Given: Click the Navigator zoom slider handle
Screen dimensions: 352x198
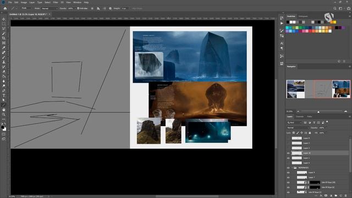Looking at the screenshot, I should [318, 112].
